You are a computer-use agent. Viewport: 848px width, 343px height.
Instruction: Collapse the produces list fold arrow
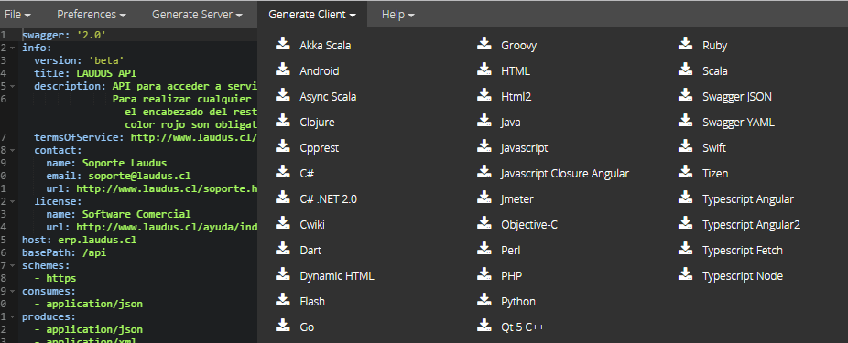click(13, 317)
